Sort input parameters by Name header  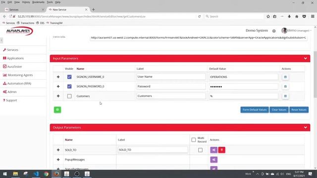[80, 69]
